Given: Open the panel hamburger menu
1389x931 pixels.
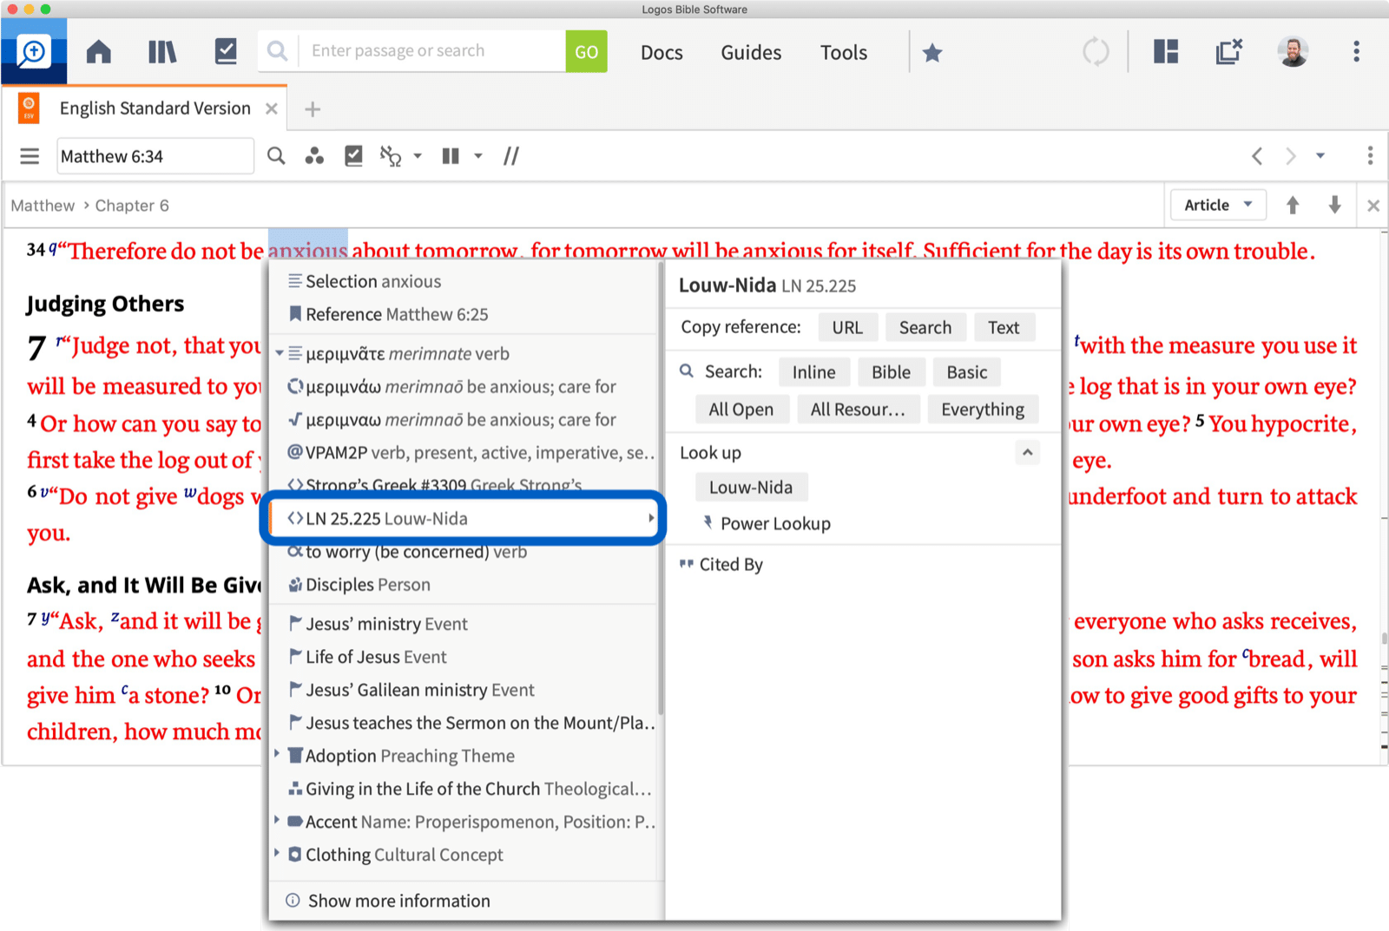Looking at the screenshot, I should pos(30,156).
